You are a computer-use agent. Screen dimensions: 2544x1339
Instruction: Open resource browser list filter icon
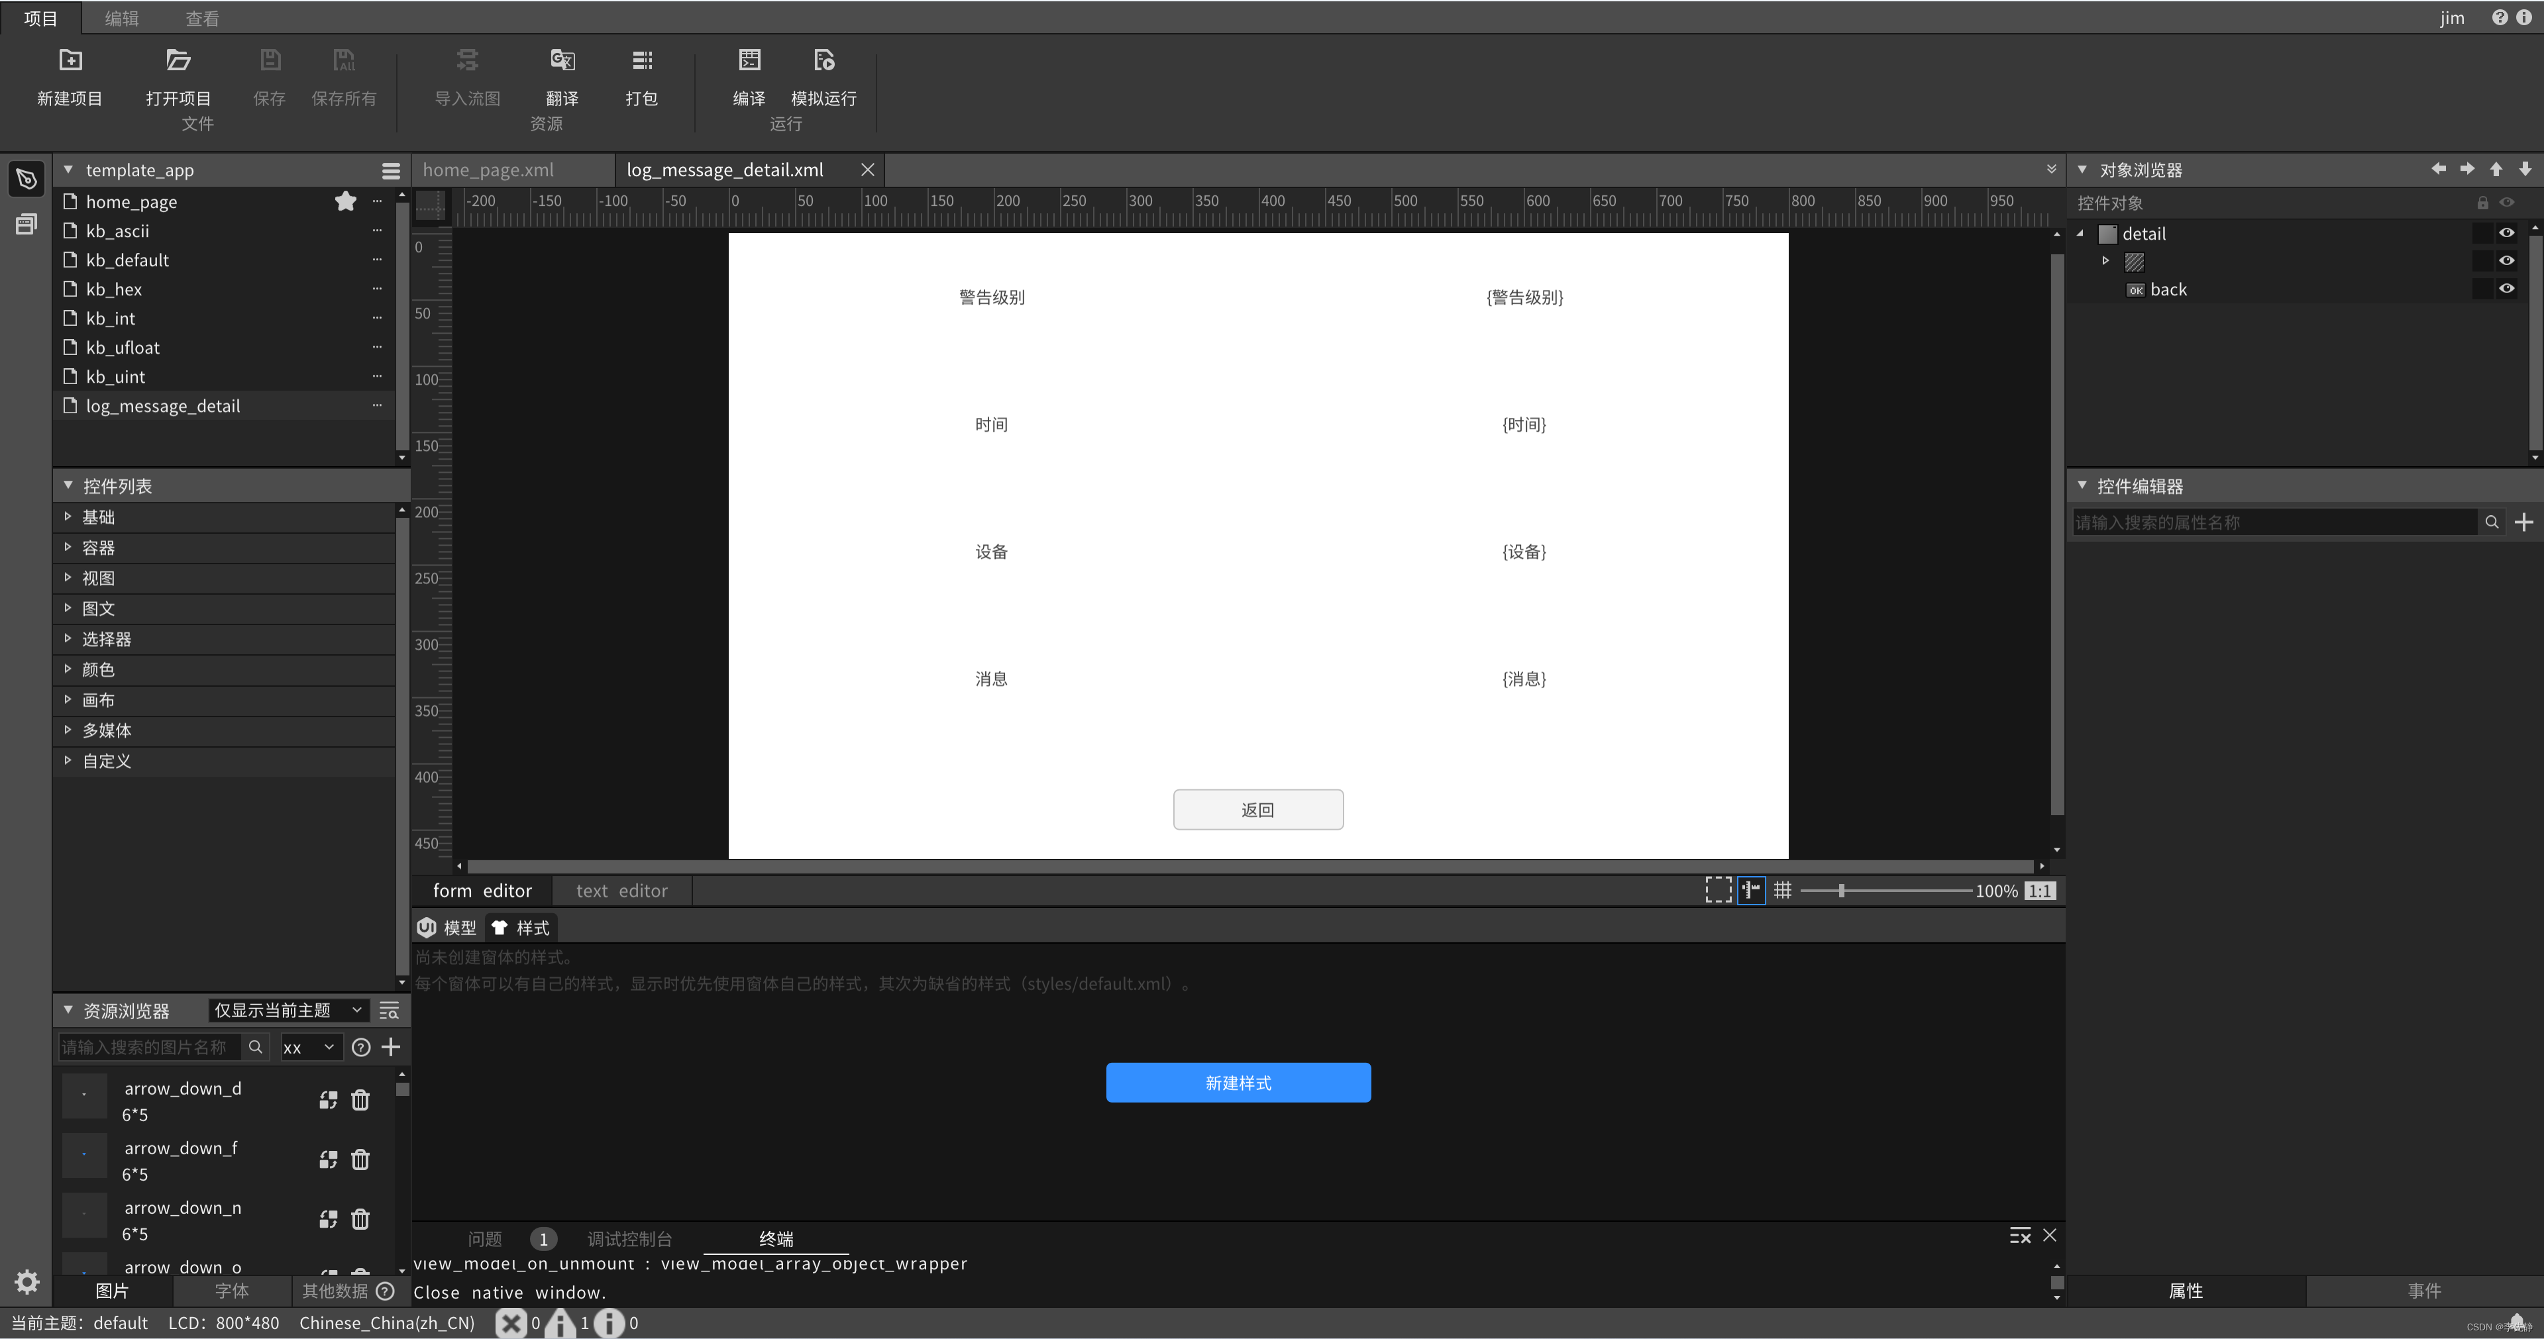pos(389,1011)
